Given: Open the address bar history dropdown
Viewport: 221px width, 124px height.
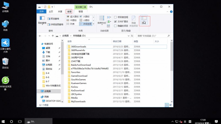Looking at the screenshot, I should (128, 36).
